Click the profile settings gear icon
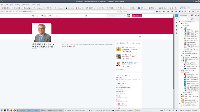The image size is (200, 112). (x=140, y=37)
